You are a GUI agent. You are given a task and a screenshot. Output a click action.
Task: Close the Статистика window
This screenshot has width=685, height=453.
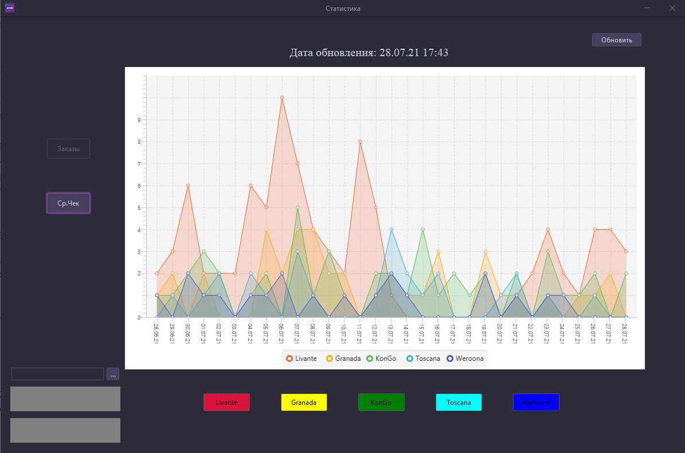[672, 8]
